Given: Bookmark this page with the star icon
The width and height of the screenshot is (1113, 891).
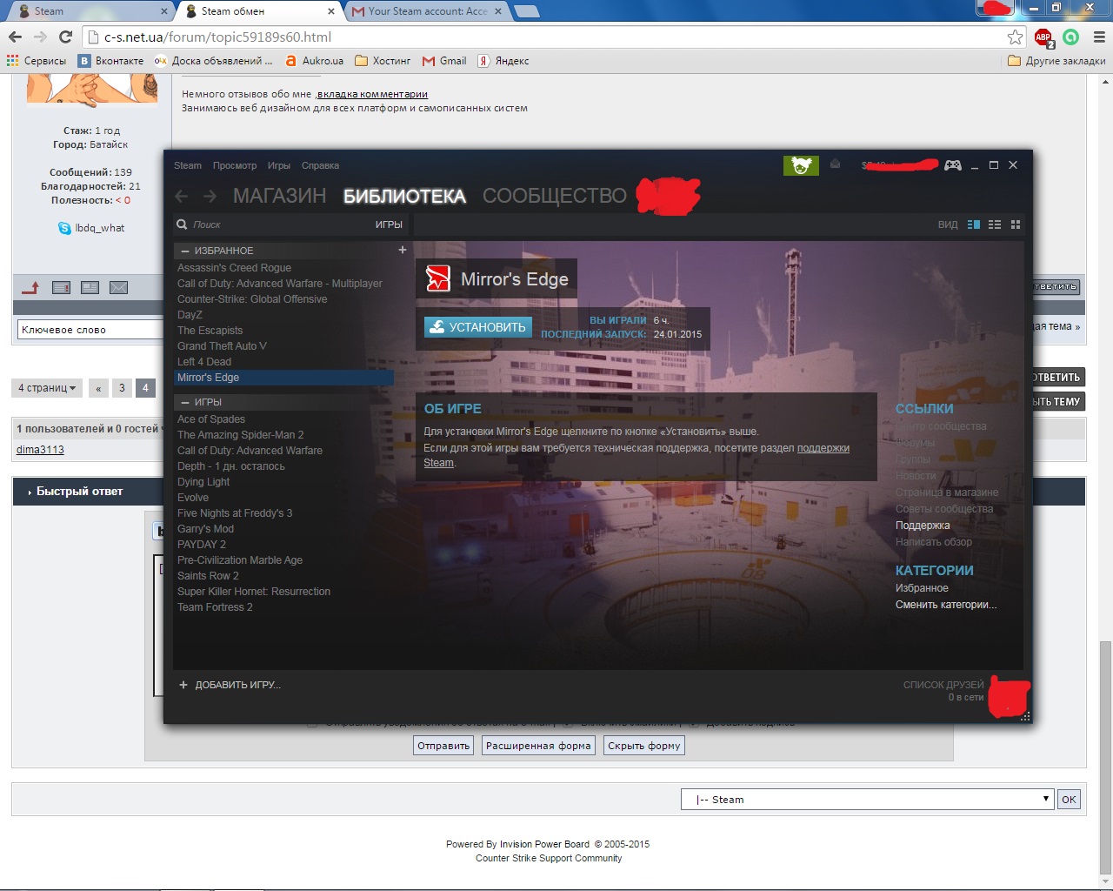Looking at the screenshot, I should coord(1015,37).
